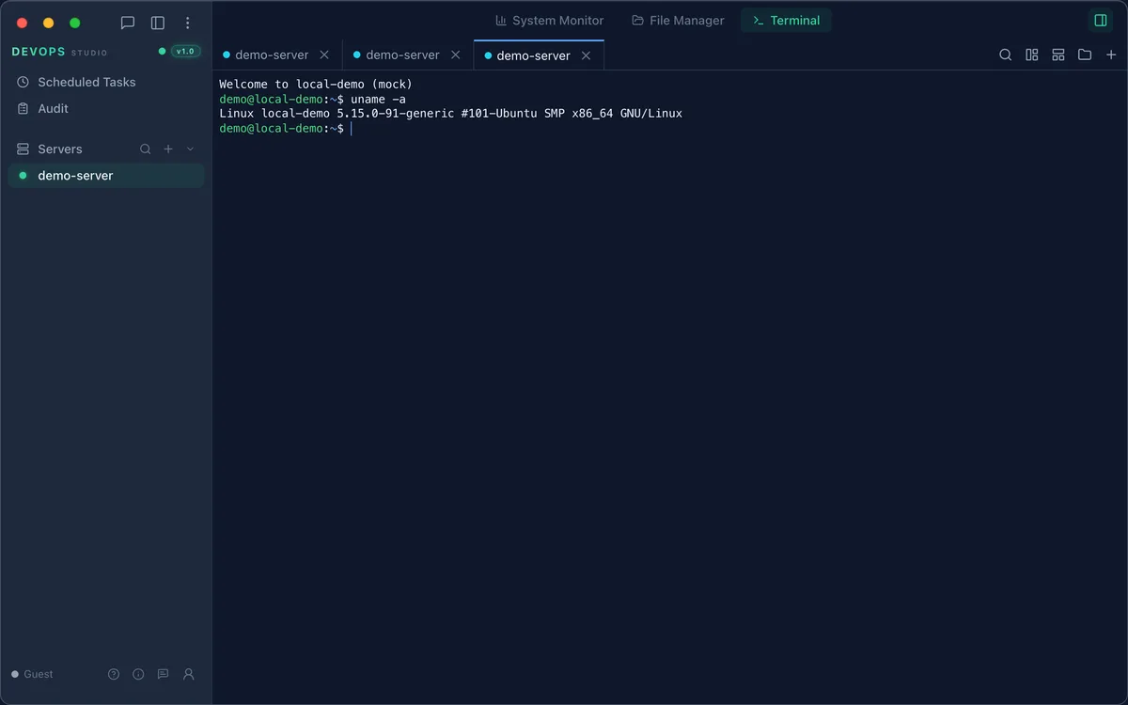The height and width of the screenshot is (705, 1128).
Task: Search servers with the magnifier icon
Action: [x=145, y=149]
